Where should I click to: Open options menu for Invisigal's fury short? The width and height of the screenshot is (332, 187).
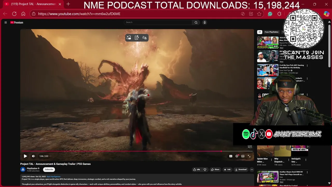click(306, 160)
